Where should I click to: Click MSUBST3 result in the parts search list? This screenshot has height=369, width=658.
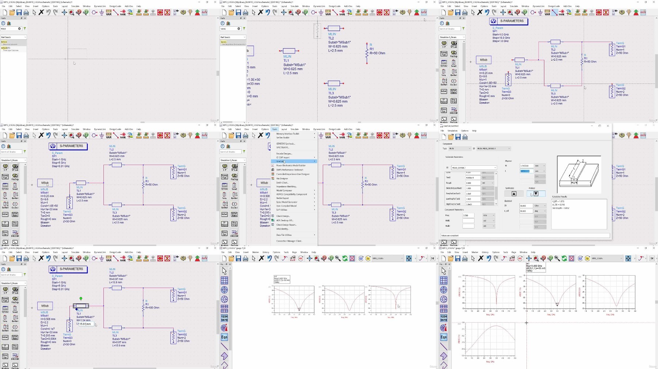click(13, 49)
